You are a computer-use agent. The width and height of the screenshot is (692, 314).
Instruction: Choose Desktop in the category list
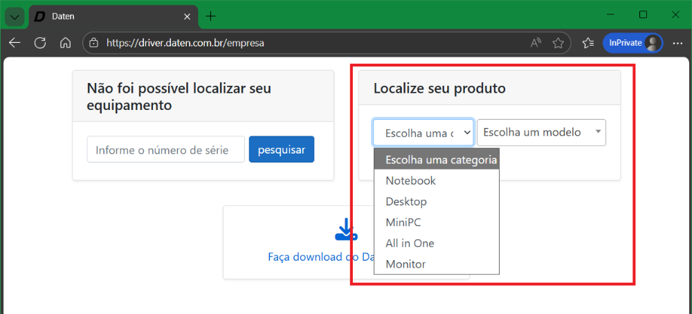click(x=406, y=202)
